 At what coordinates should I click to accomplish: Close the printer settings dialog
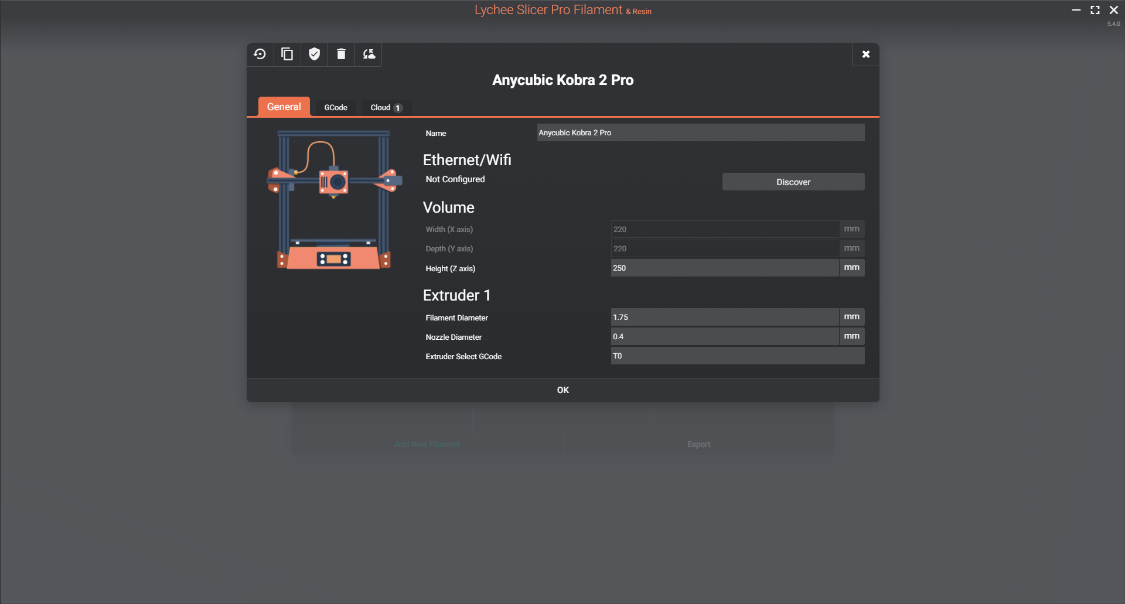point(865,54)
